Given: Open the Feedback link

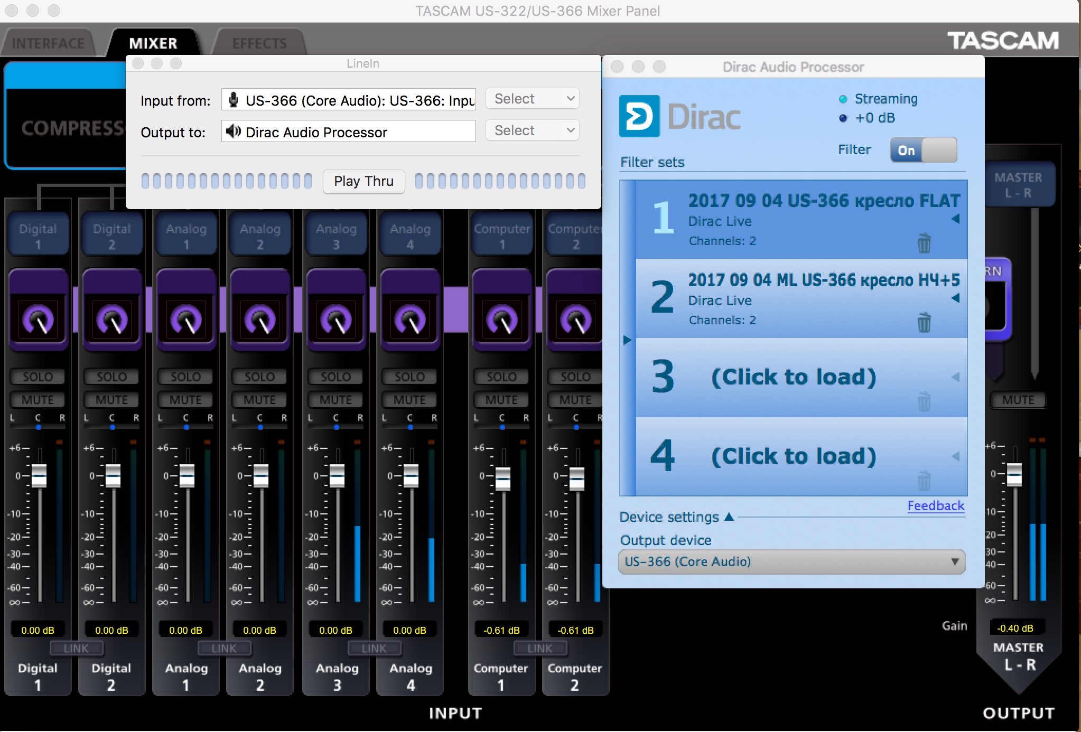Looking at the screenshot, I should click(935, 505).
